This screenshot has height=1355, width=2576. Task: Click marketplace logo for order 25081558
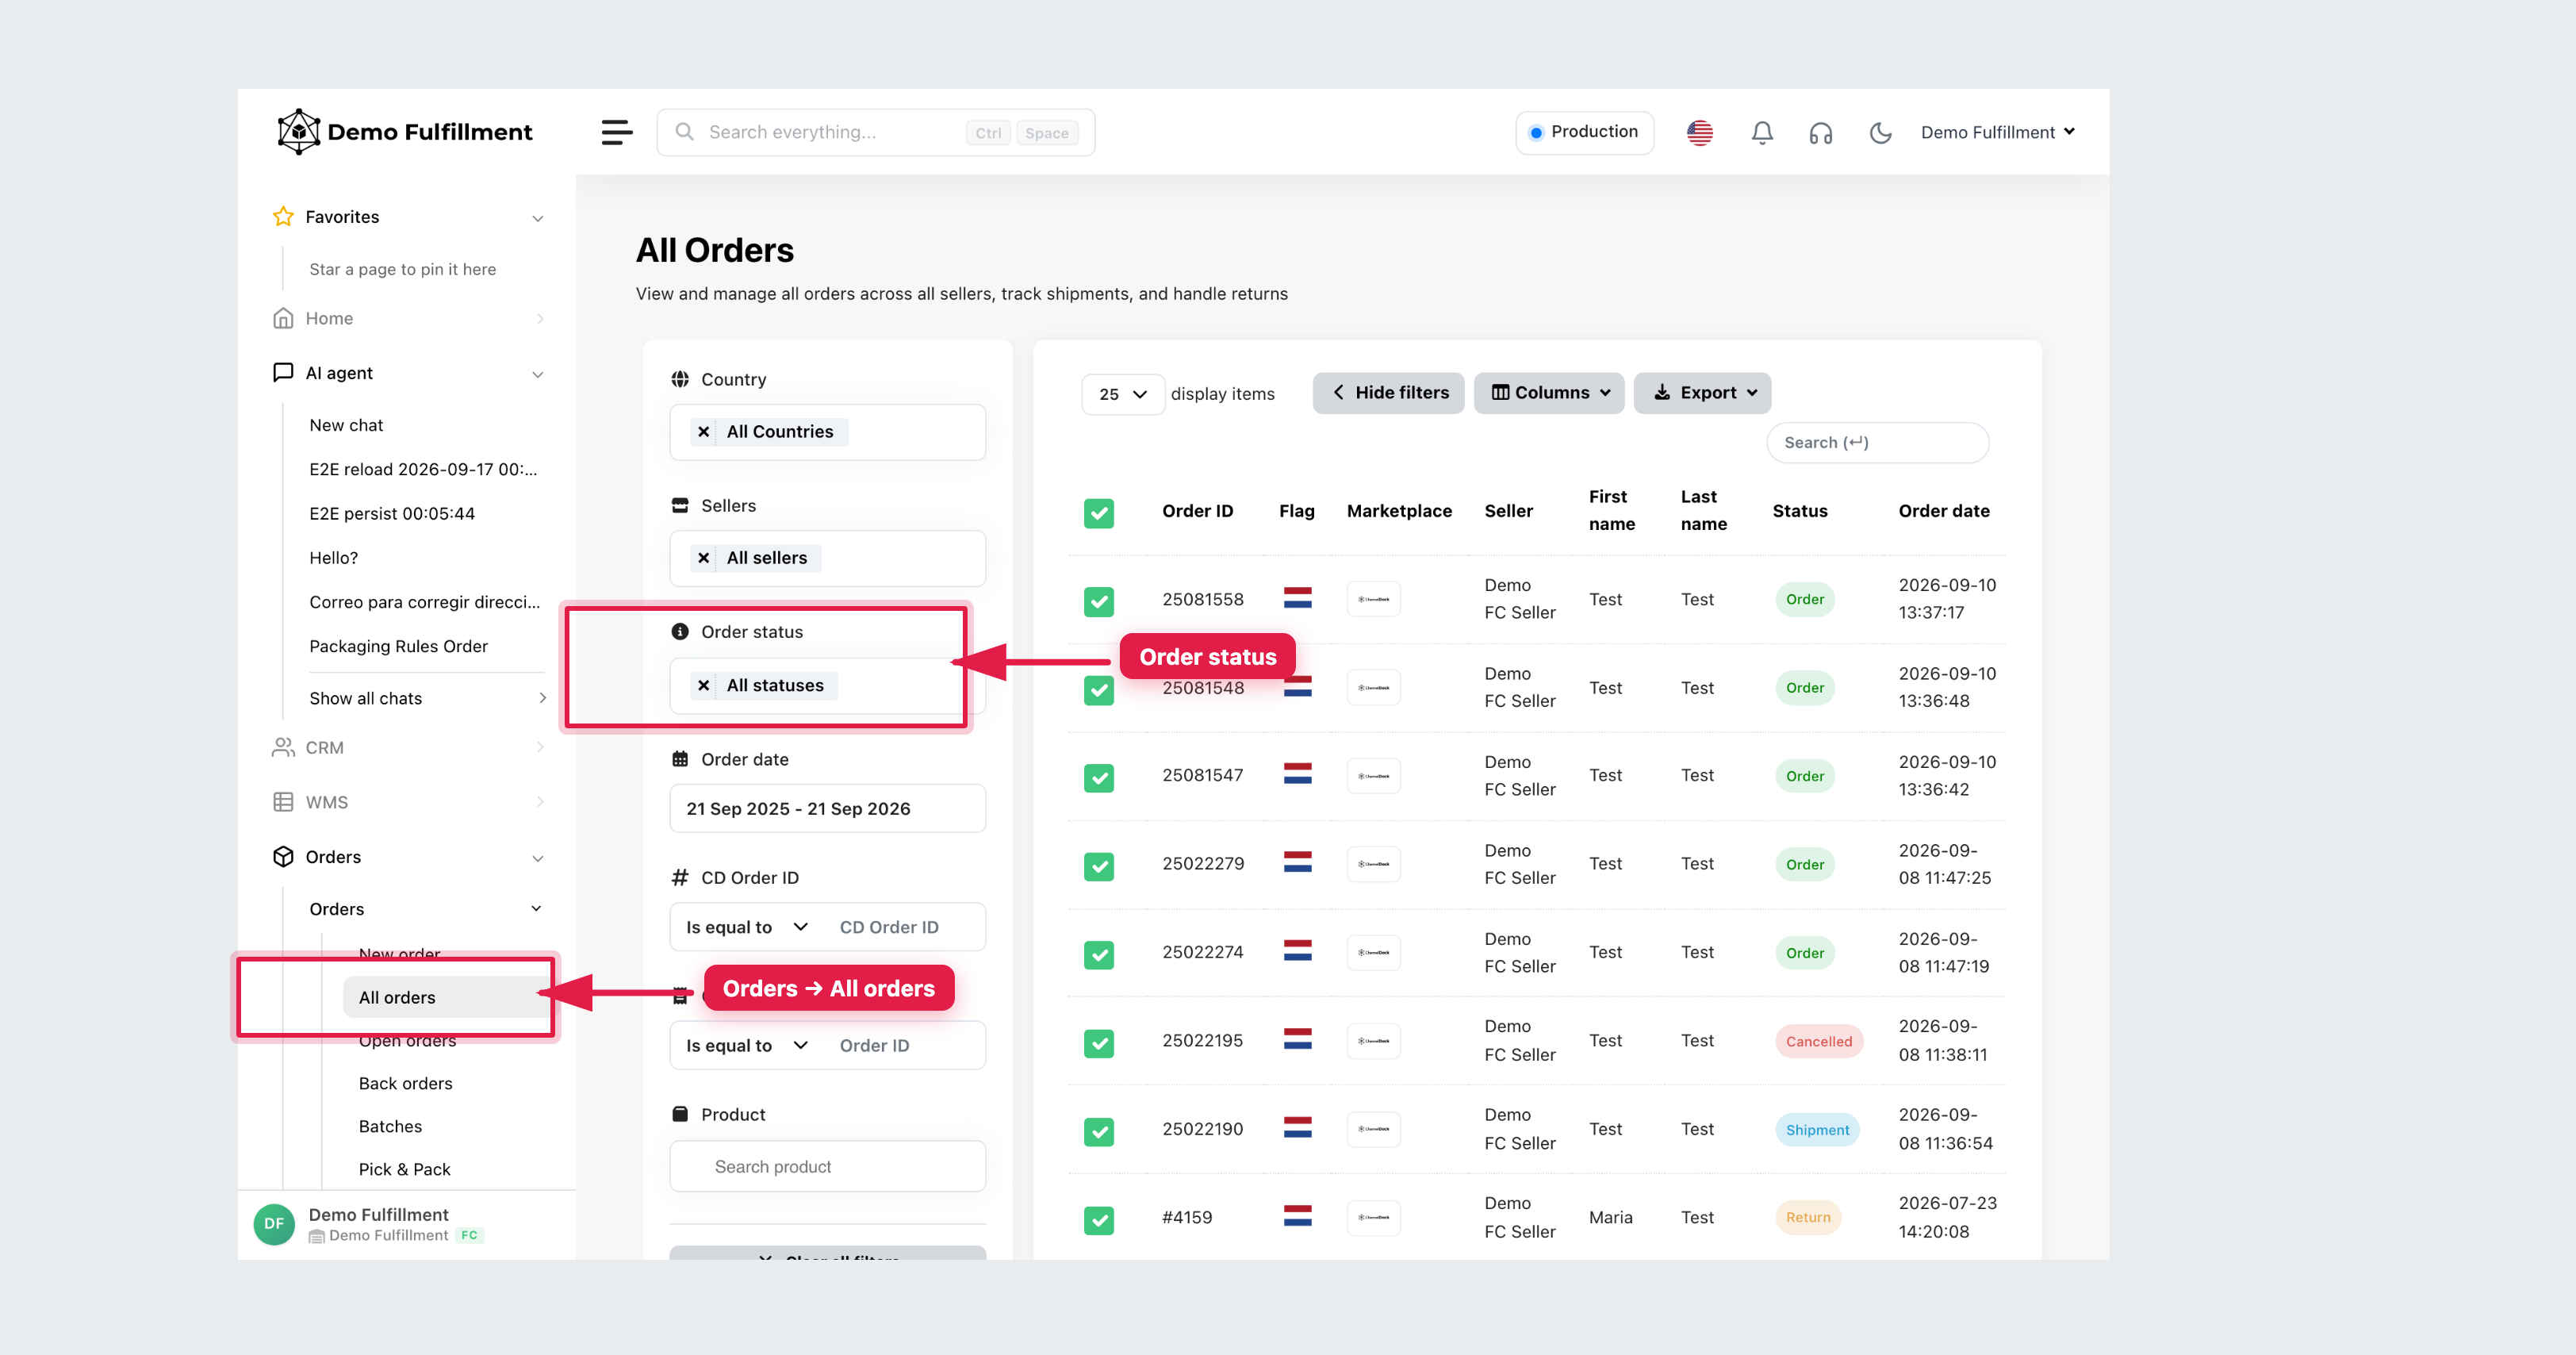tap(1374, 599)
